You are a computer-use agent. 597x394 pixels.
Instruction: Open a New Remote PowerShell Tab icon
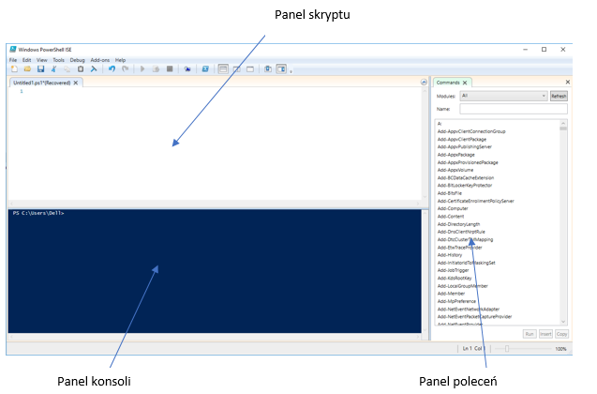pos(187,69)
